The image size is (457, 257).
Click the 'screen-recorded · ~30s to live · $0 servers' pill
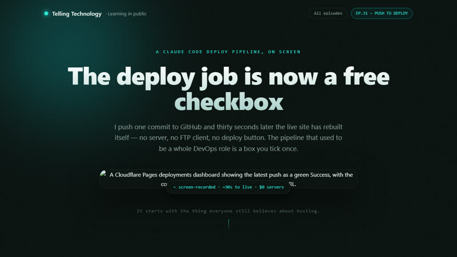pyautogui.click(x=228, y=187)
